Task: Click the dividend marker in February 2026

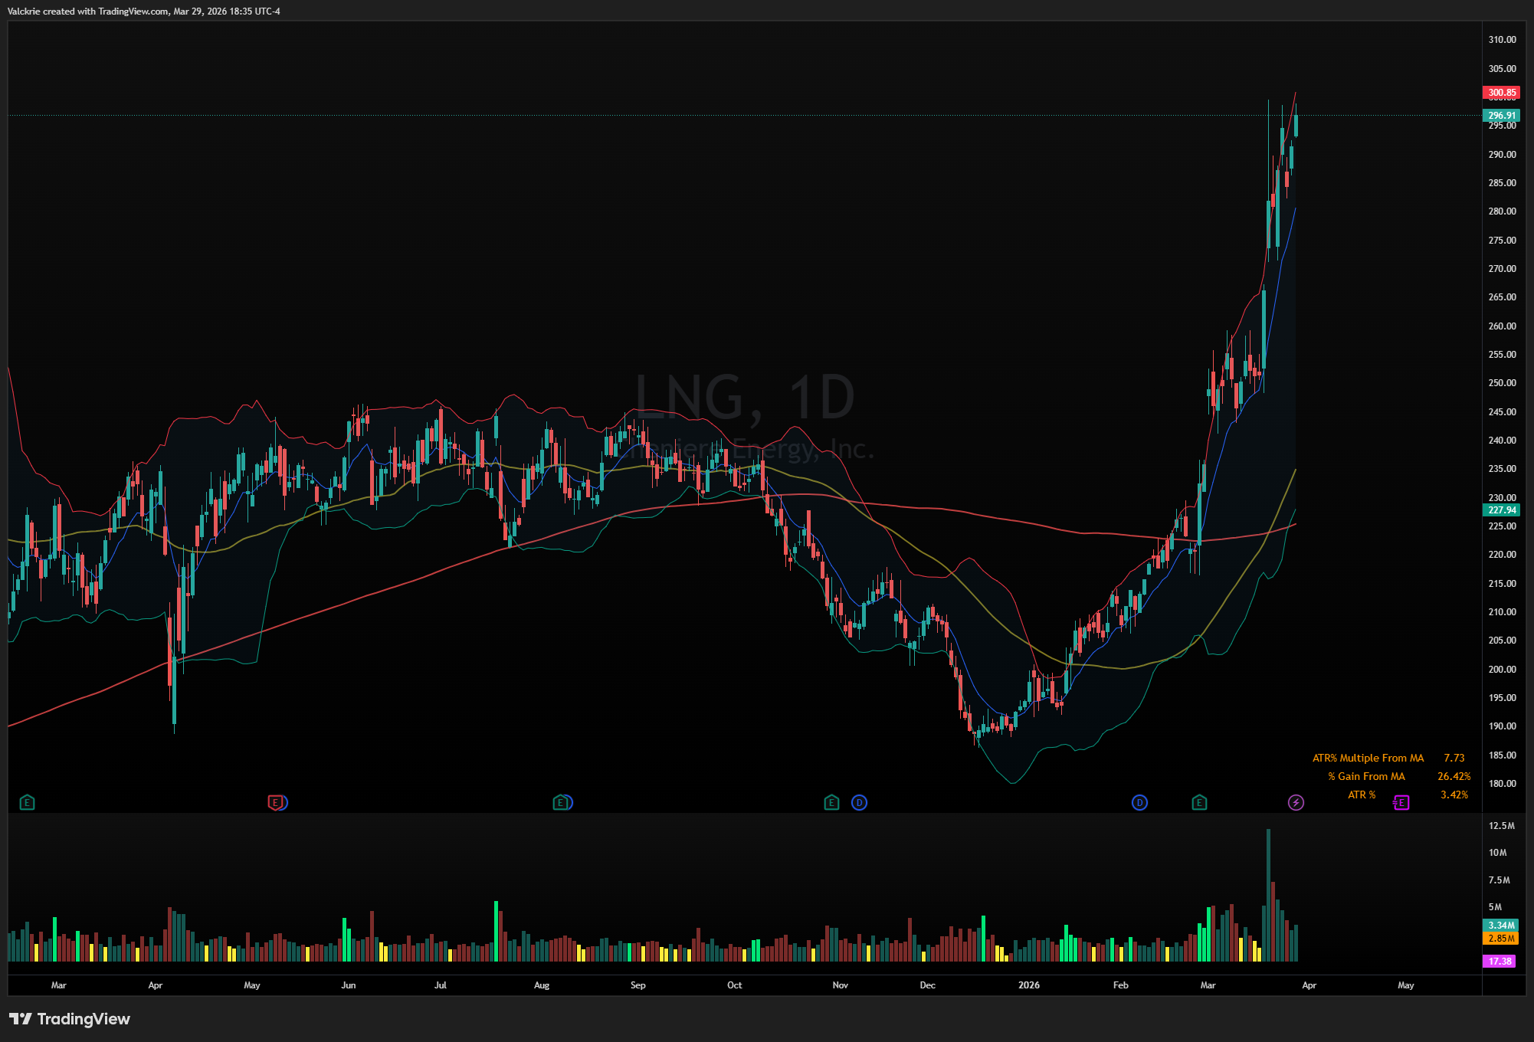Action: coord(1139,803)
